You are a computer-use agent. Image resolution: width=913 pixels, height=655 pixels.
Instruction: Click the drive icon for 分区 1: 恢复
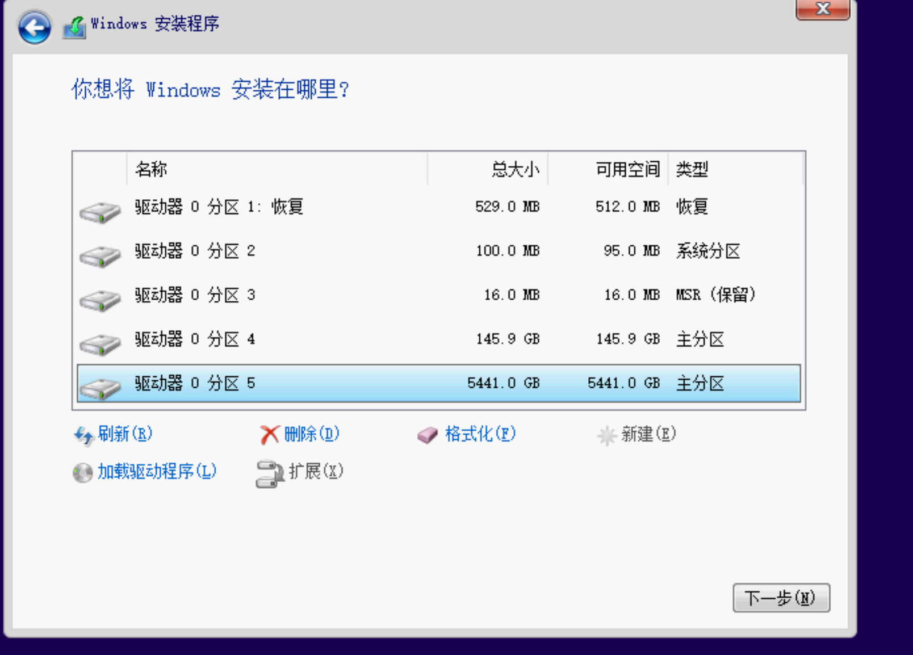point(100,212)
